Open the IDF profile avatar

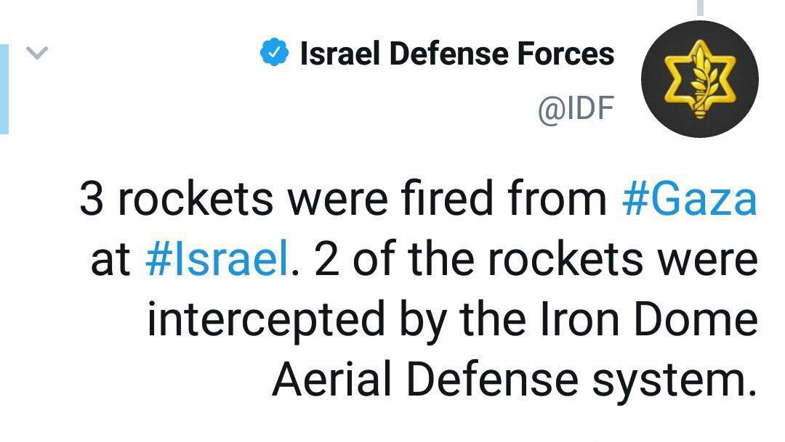tap(701, 79)
